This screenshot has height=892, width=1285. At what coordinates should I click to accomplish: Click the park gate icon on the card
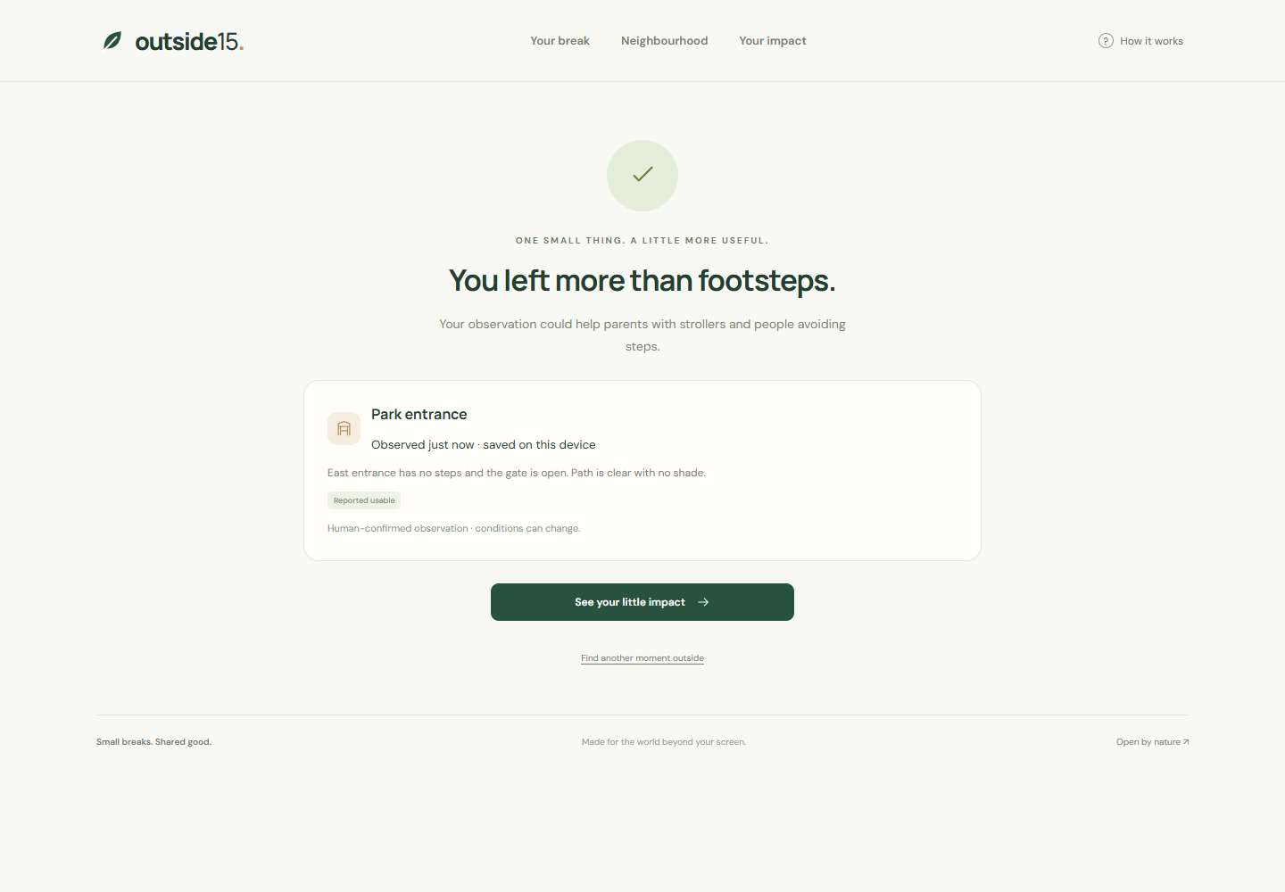click(344, 428)
